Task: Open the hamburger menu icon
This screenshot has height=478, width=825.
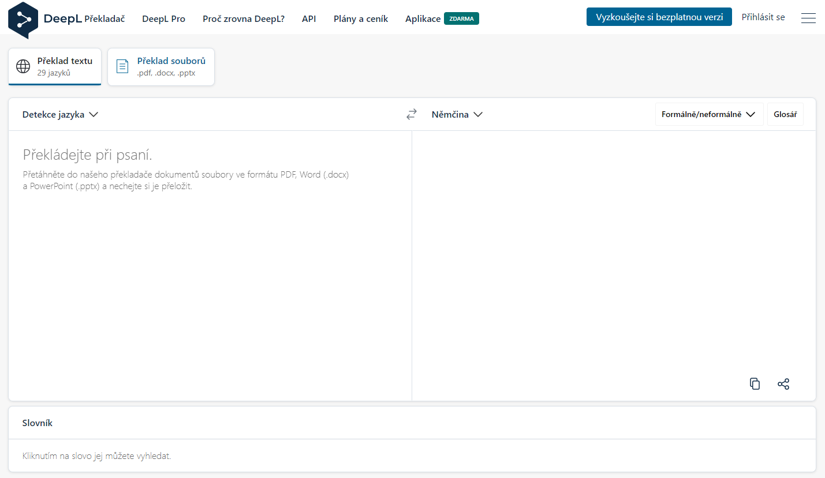Action: [808, 18]
